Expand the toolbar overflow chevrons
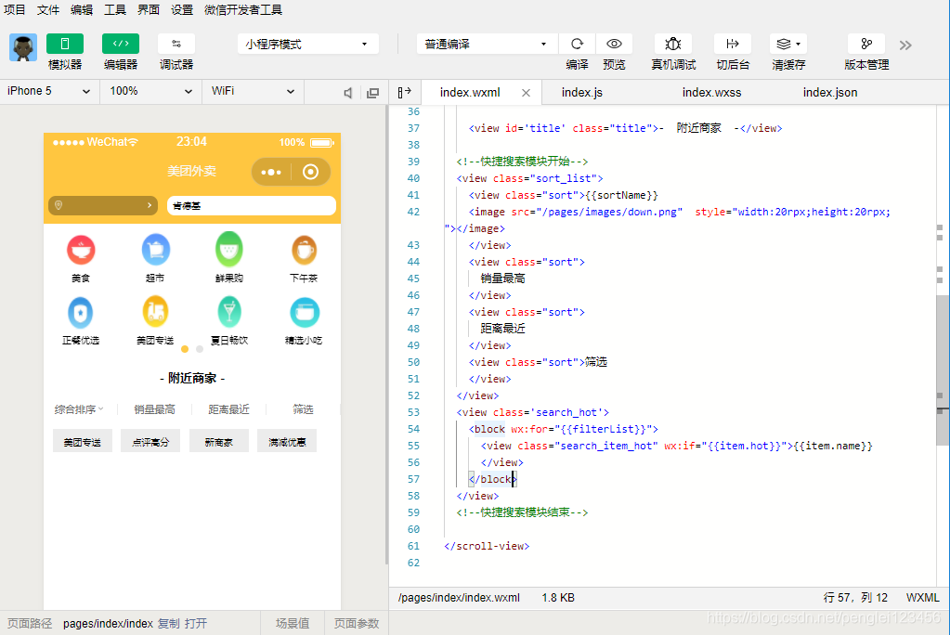 click(x=905, y=45)
